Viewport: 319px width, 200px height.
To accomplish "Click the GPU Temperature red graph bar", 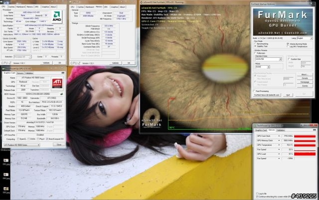I will click(x=305, y=145).
